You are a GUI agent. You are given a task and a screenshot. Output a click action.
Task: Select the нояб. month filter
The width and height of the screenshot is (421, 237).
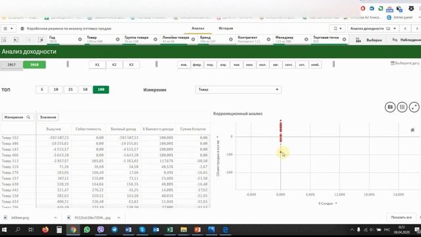(315, 65)
